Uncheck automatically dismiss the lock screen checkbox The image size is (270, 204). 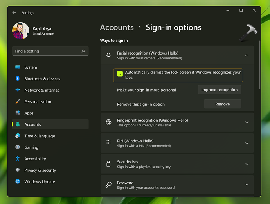coord(120,74)
